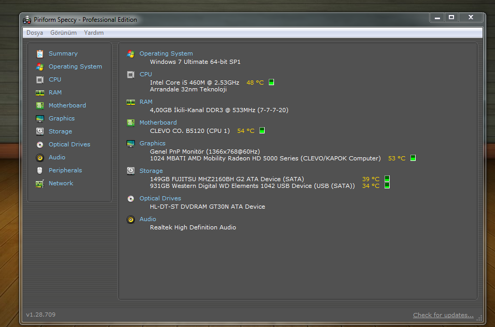Viewport: 495px width, 327px height.
Task: Open the Görünüm menu
Action: point(63,33)
